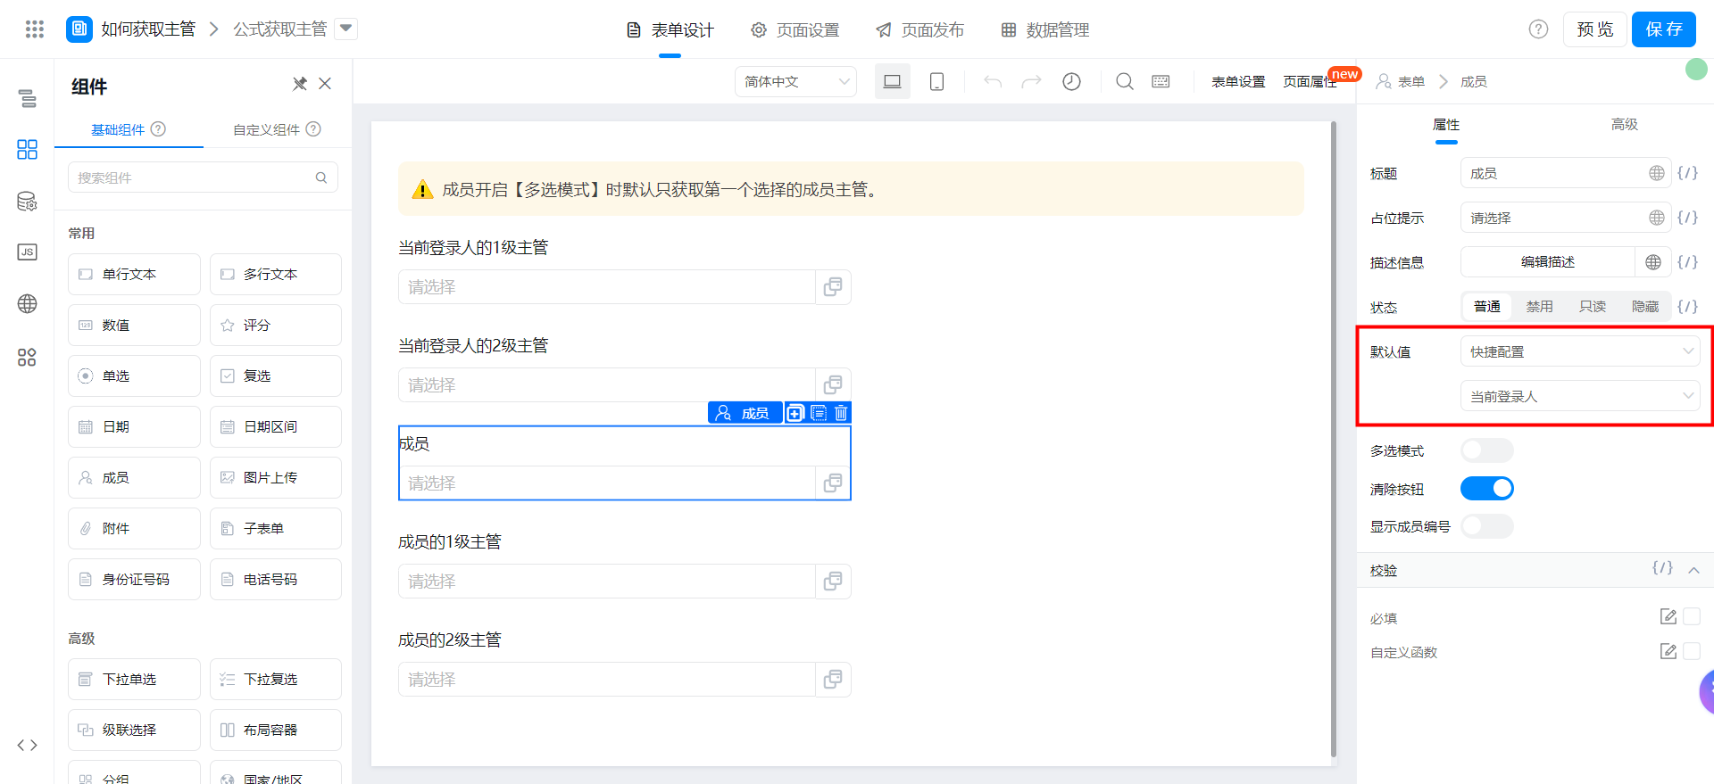Open 表单设置
This screenshot has height=784, width=1714.
point(1238,81)
